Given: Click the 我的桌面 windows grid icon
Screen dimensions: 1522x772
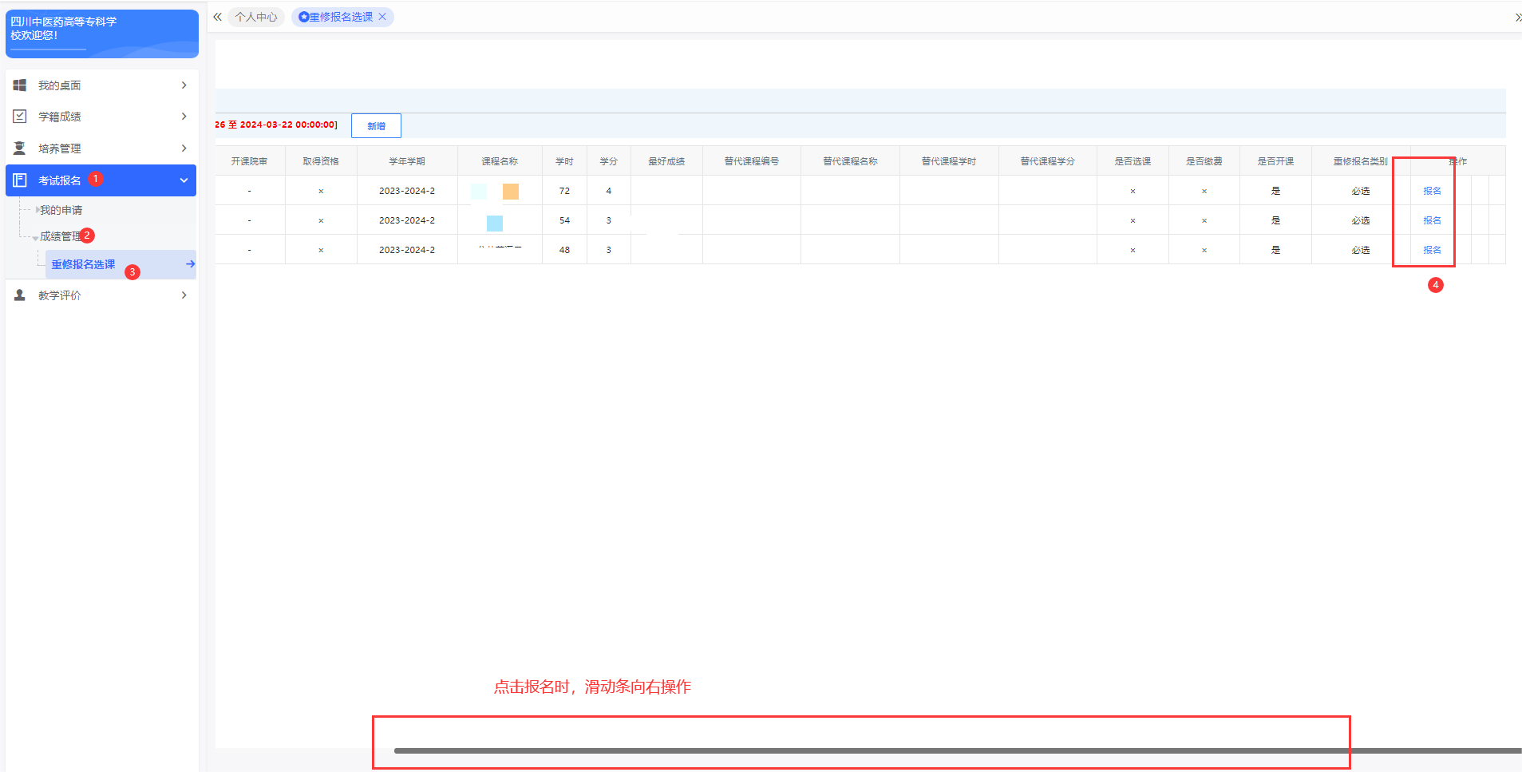Looking at the screenshot, I should (20, 85).
